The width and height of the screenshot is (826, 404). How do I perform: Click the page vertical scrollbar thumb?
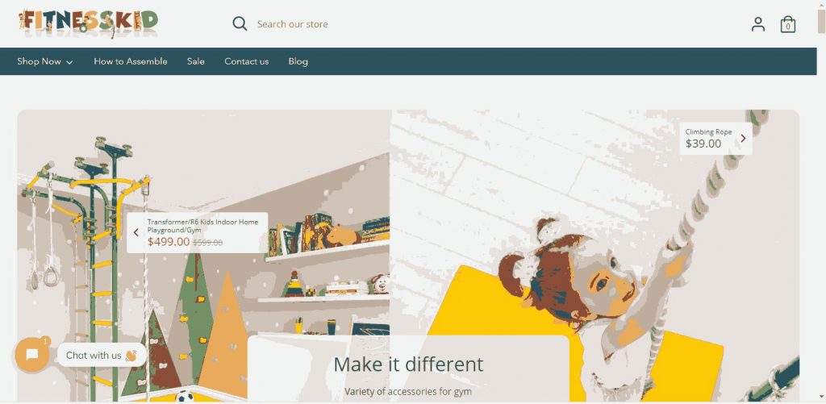pyautogui.click(x=820, y=21)
